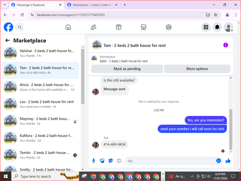Open KaMora conversation in list

point(40,138)
